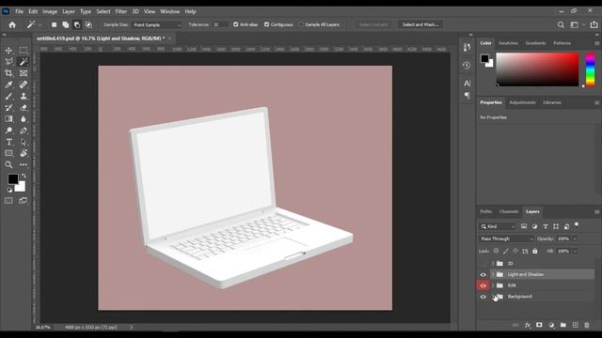Toggle lock all padlock icon
This screenshot has width=602, height=338.
tap(535, 251)
